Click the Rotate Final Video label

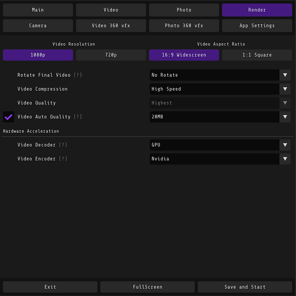click(44, 75)
